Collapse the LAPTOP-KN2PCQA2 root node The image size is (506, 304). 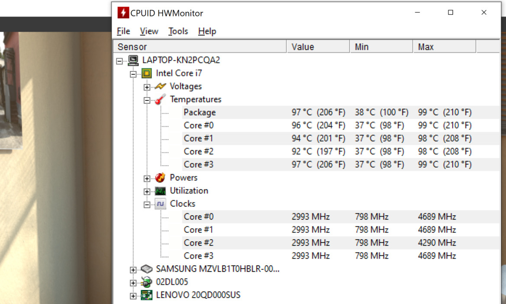pyautogui.click(x=119, y=61)
